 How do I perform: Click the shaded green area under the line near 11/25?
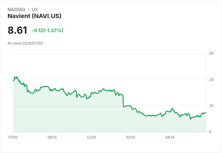91,116
